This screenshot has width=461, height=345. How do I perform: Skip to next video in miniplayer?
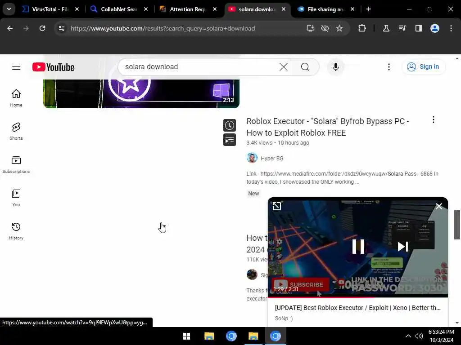coord(402,247)
